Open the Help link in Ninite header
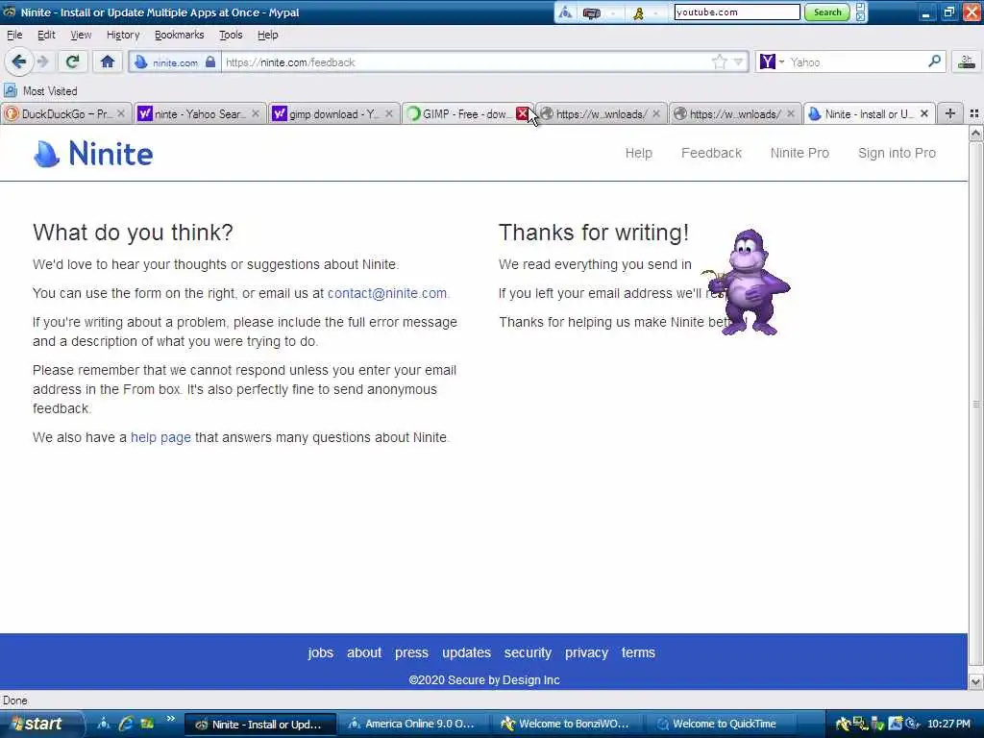The height and width of the screenshot is (738, 984). [x=639, y=153]
